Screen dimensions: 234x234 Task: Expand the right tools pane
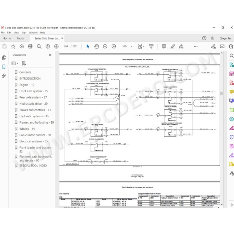(x=232, y=205)
